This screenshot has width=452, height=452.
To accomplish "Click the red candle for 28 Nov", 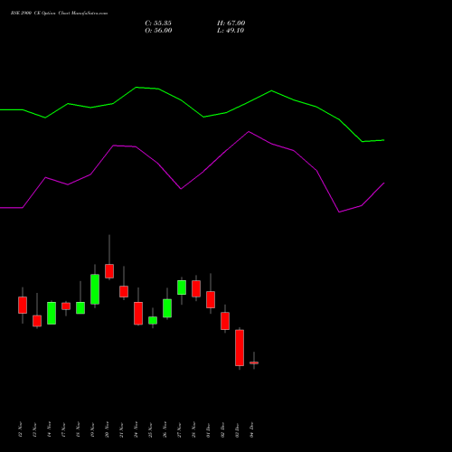I will pos(196,288).
